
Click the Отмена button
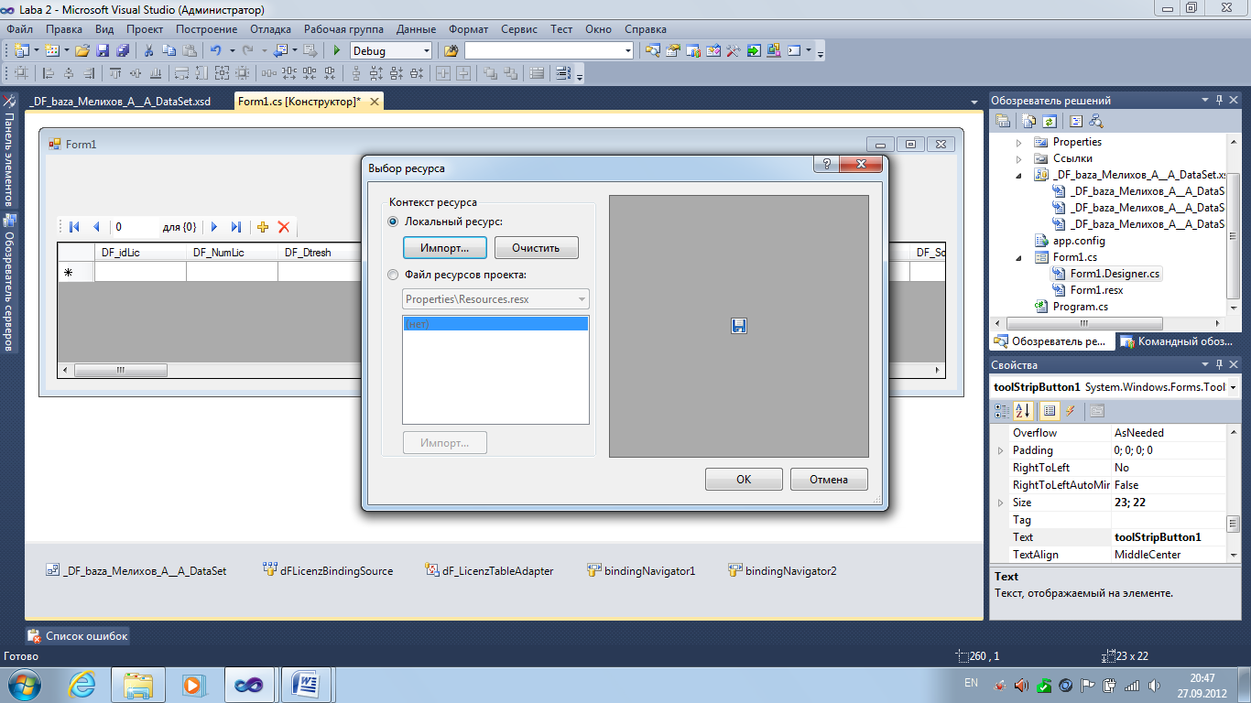click(829, 479)
